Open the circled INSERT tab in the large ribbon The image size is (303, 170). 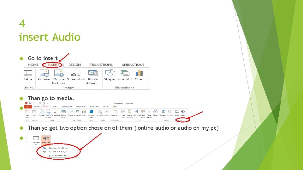(53, 65)
